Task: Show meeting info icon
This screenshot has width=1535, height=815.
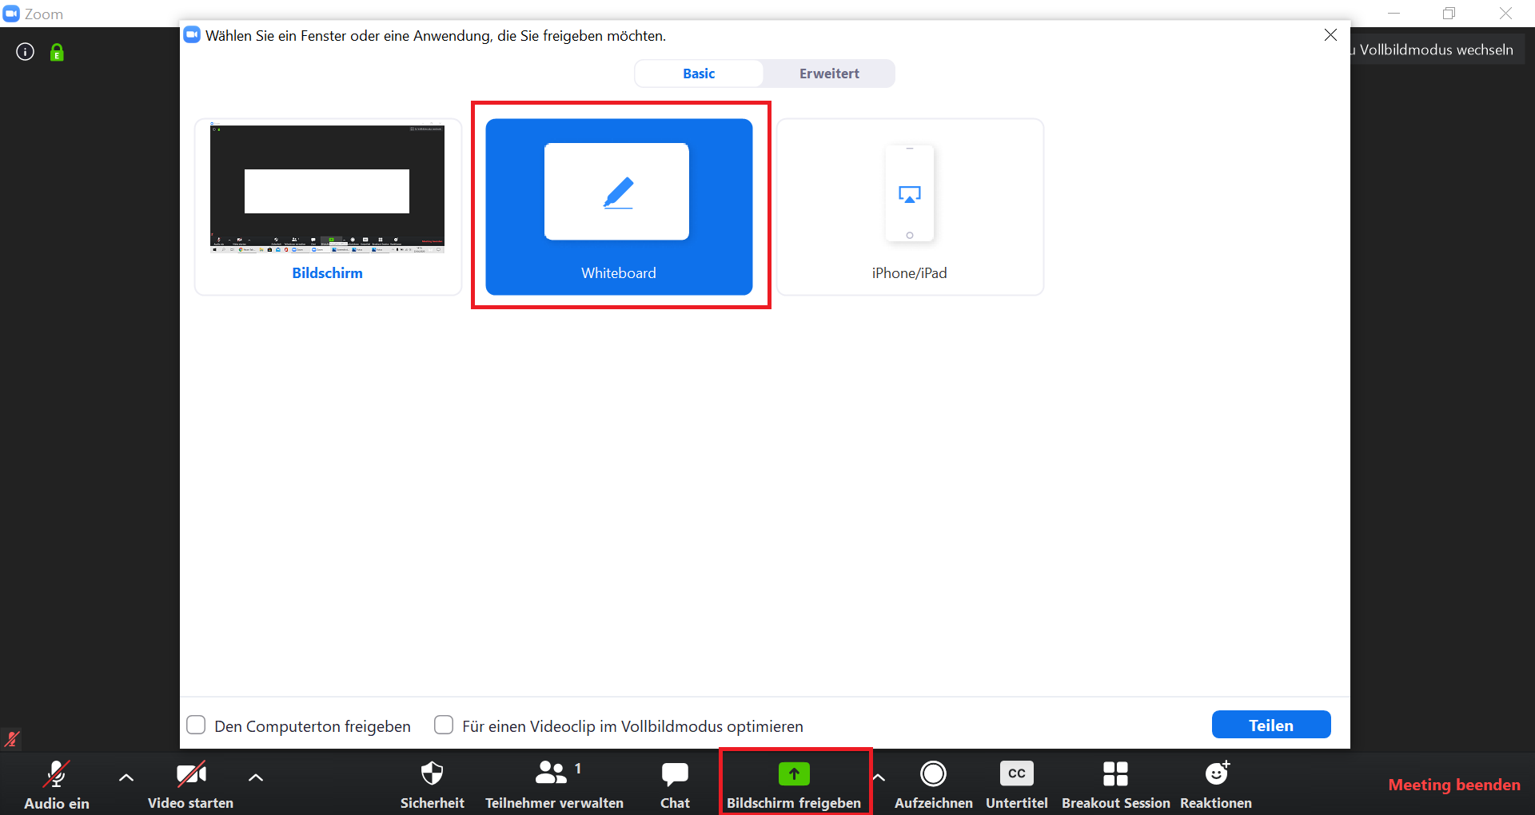Action: point(26,52)
